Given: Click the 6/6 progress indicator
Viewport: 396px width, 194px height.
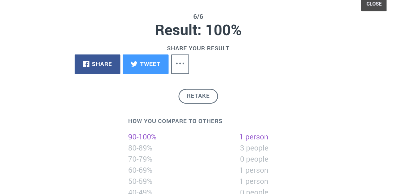Looking at the screenshot, I should 198,17.
